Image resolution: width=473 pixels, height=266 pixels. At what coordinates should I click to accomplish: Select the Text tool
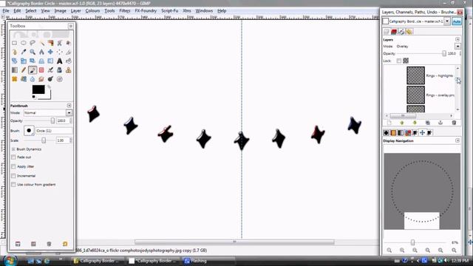[60, 61]
